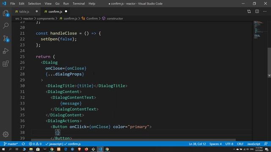Launch Microsoft Store from the taskbar
The height and width of the screenshot is (152, 271).
click(38, 149)
